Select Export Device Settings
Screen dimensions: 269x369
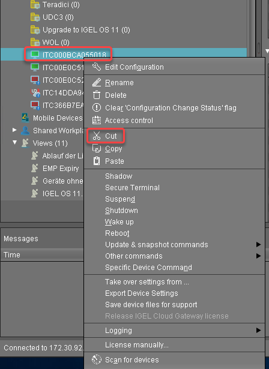coord(141,293)
